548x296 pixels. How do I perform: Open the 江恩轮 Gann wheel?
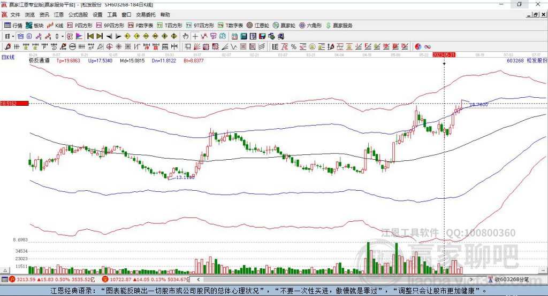click(258, 26)
